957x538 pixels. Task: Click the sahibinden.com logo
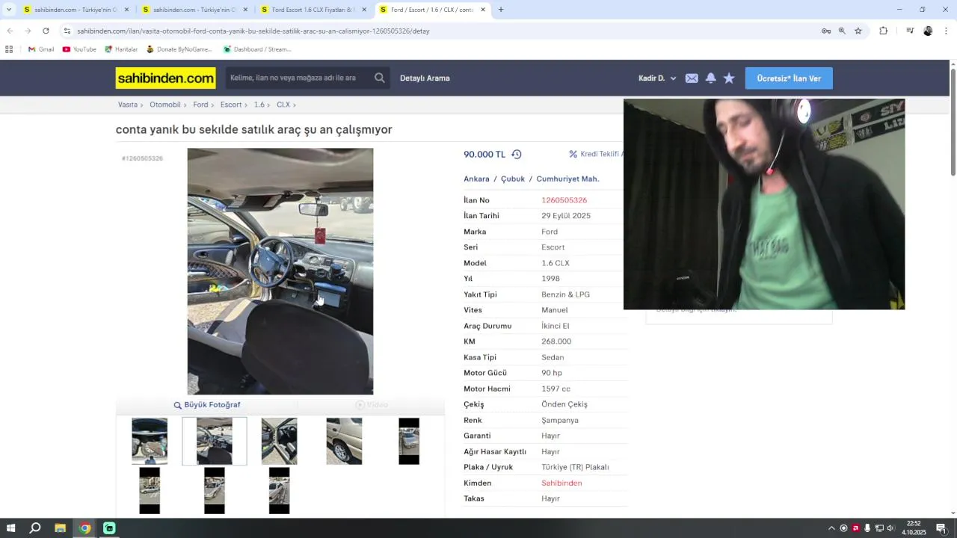pos(165,78)
